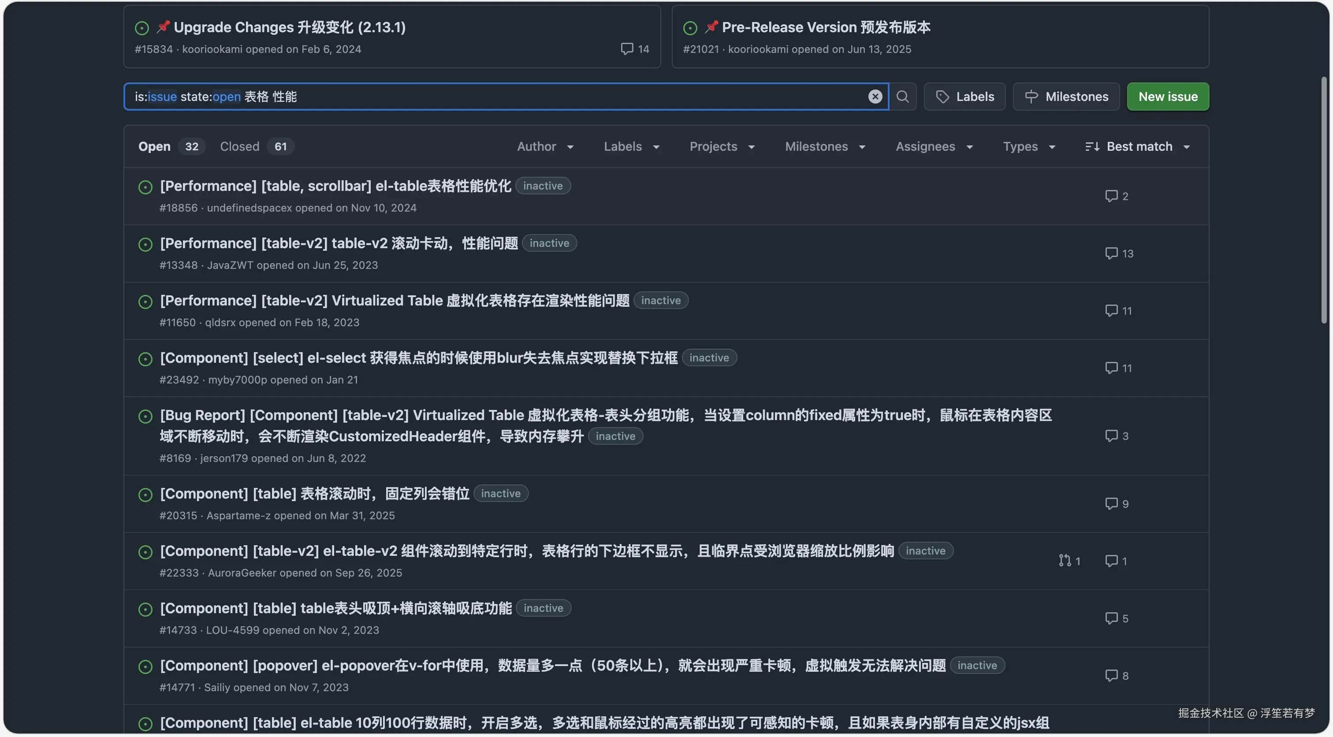Open the Labels page button

pos(964,97)
